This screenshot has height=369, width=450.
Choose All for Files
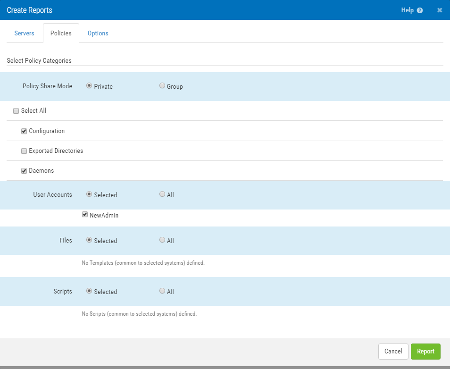[162, 240]
